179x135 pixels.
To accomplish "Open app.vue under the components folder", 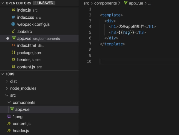I will (22, 110).
